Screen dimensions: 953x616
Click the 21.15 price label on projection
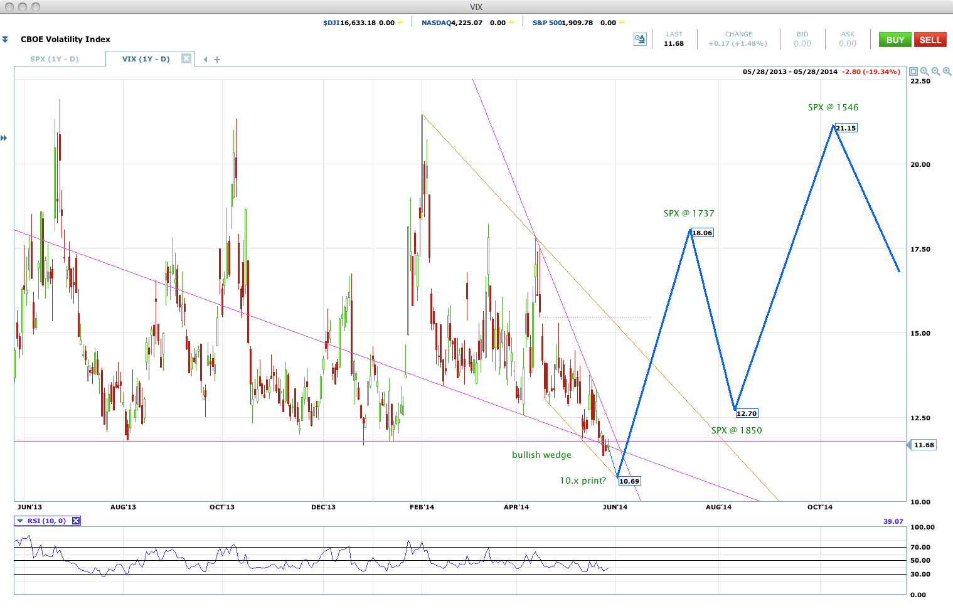click(x=846, y=128)
